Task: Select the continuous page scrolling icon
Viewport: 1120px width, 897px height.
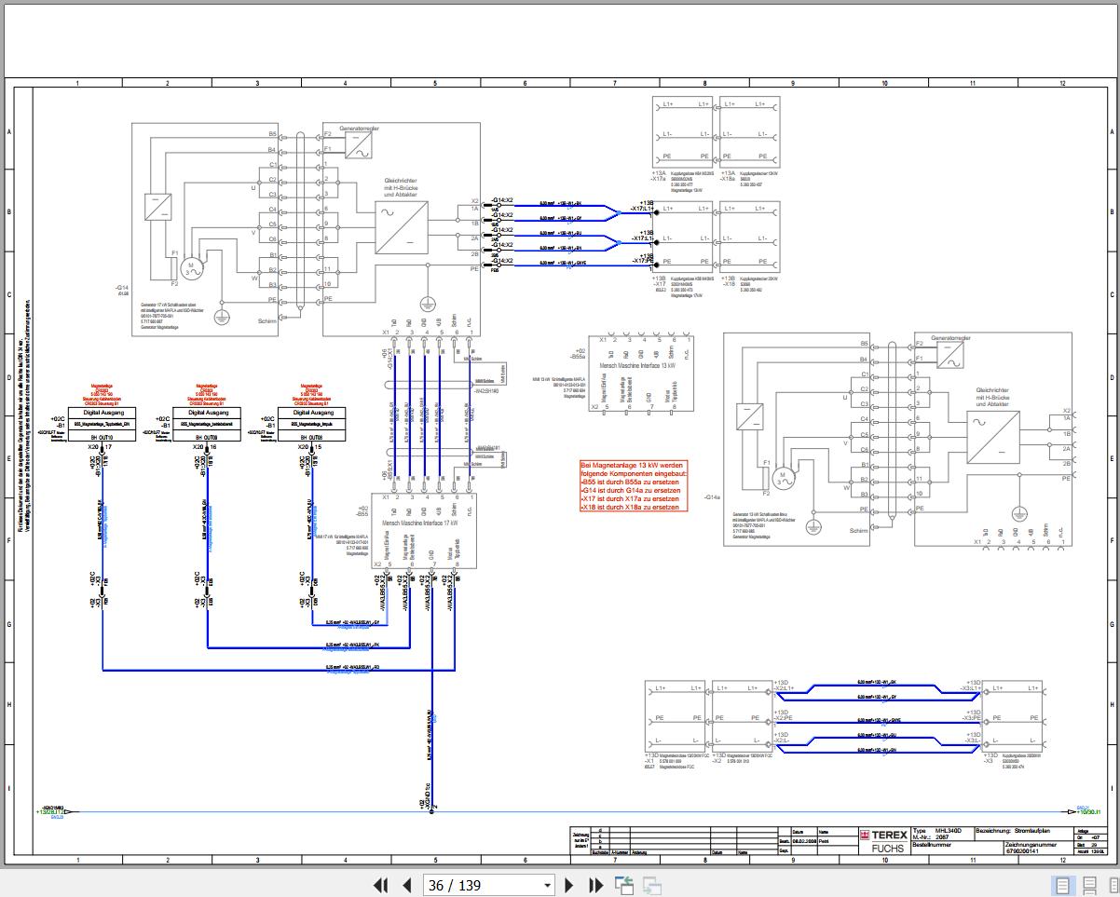Action: (x=1088, y=885)
